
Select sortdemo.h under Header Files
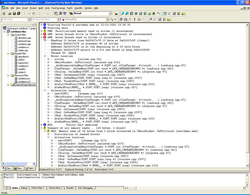tap(23, 66)
